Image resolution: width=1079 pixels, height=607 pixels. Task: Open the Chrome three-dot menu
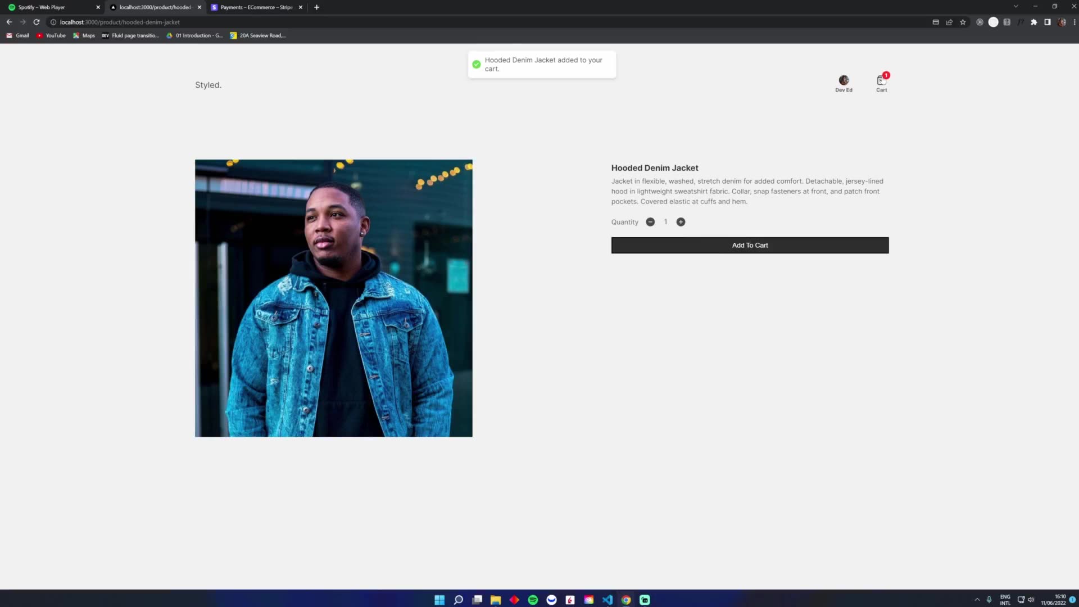click(1073, 22)
